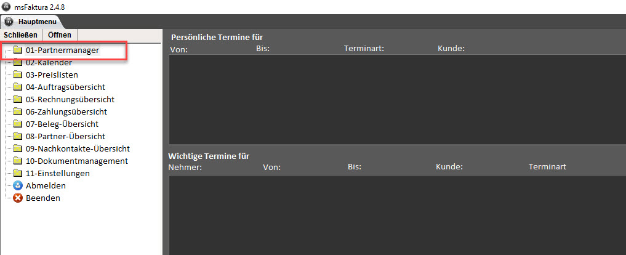Click the folder icon beside 11-Einstellungen
This screenshot has width=626, height=255.
coord(18,174)
